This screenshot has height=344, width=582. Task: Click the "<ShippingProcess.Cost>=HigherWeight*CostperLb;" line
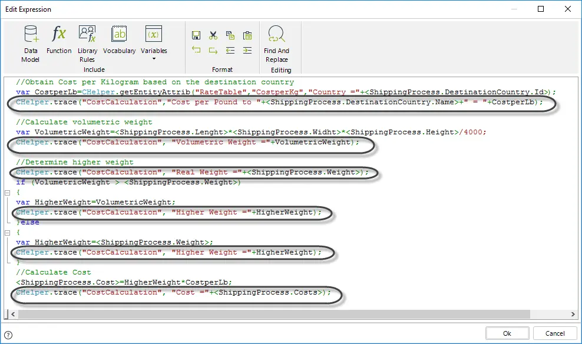pyautogui.click(x=124, y=282)
